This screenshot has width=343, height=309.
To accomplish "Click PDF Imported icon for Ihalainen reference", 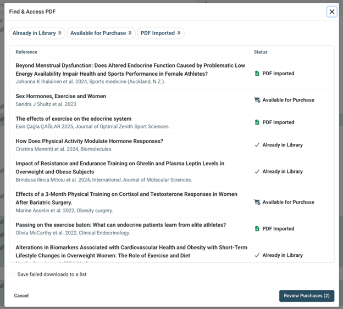I will coord(257,74).
